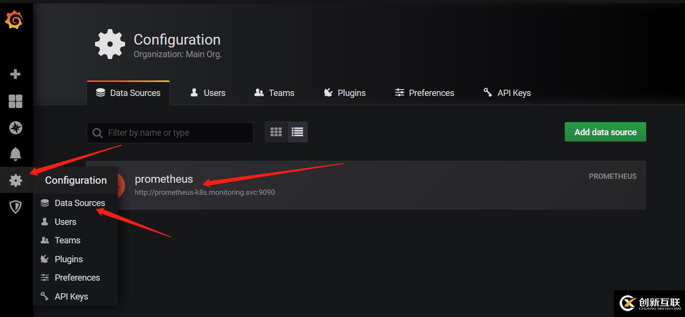Open Explore via the compass icon
This screenshot has height=317, width=685.
point(16,127)
